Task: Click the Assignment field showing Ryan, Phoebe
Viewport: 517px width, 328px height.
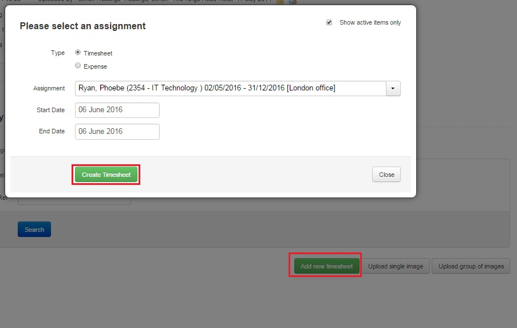Action: (x=231, y=88)
